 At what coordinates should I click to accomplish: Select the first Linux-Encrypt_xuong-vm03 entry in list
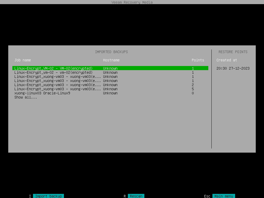pos(57,77)
